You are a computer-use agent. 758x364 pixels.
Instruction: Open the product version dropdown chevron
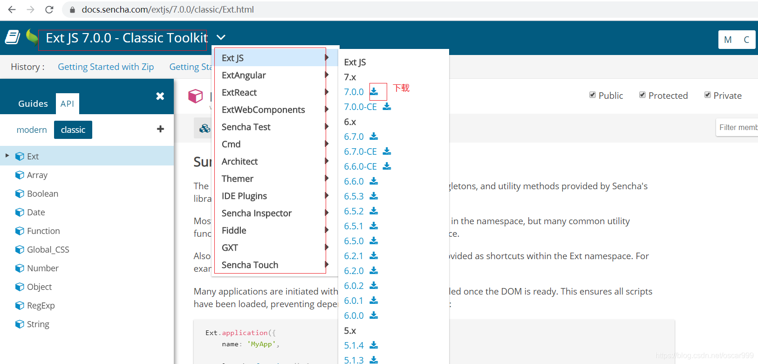tap(221, 37)
